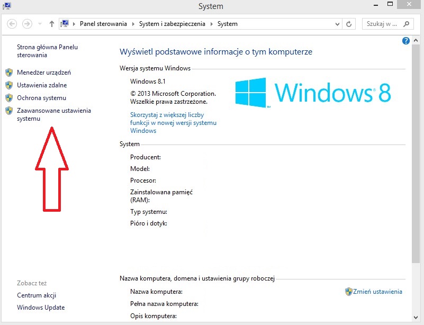
Task: Select the Nazwa komputera: label
Action: (x=156, y=292)
